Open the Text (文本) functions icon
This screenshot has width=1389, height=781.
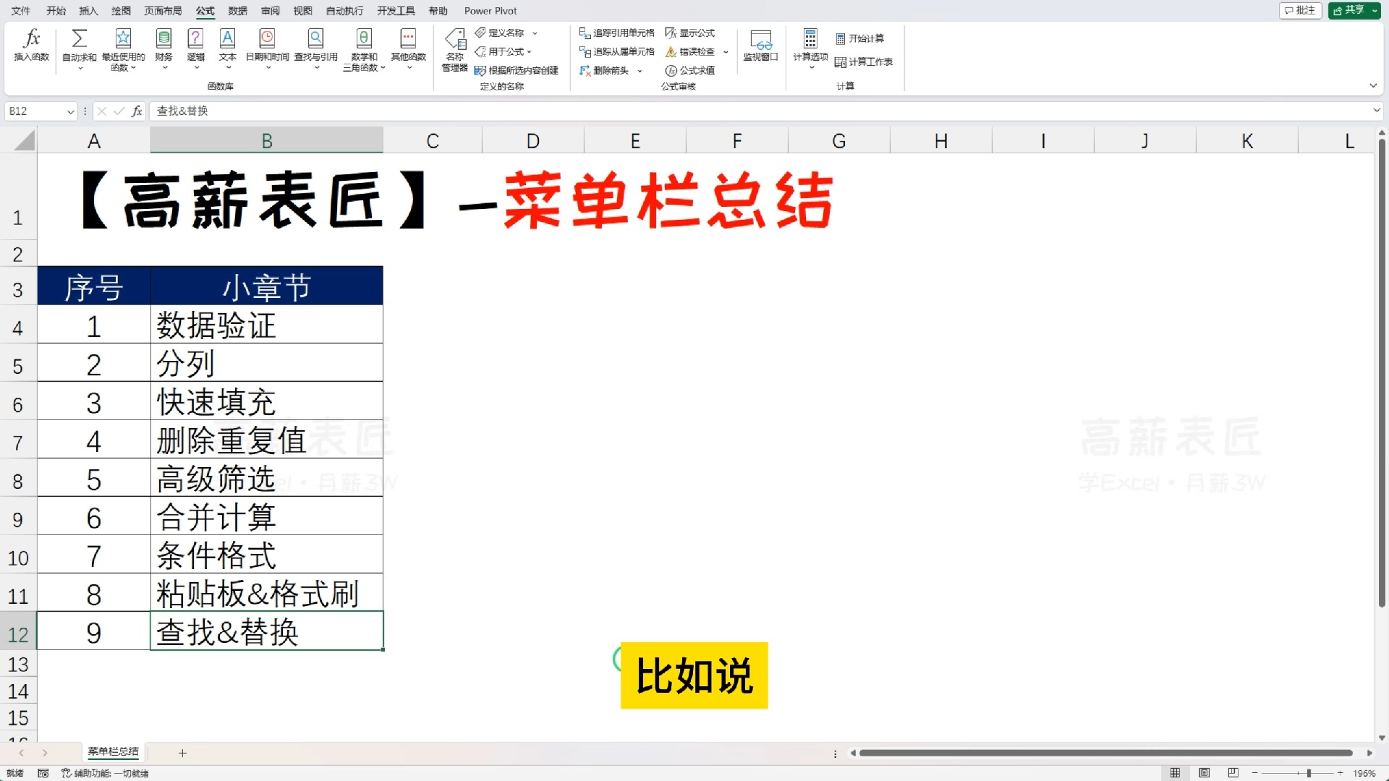click(228, 38)
